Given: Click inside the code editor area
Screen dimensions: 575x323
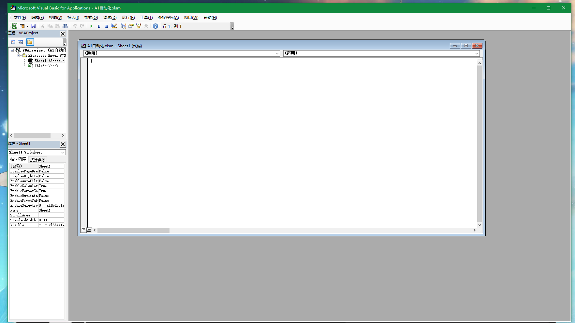Looking at the screenshot, I should coord(282,143).
